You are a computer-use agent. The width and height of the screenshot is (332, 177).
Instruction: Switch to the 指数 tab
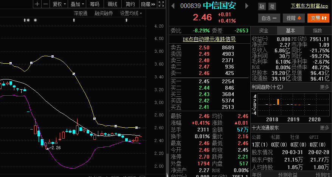click(x=318, y=31)
